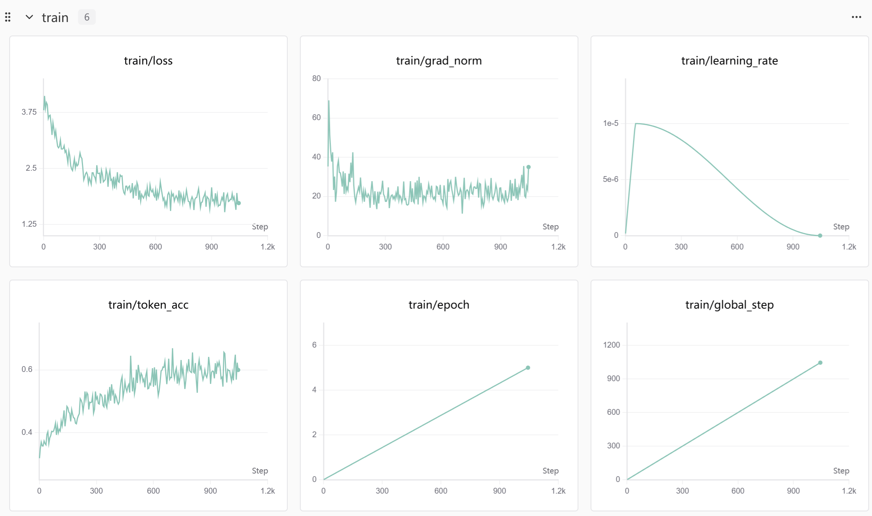872x516 pixels.
Task: Click the final data point on grad_norm chart
Action: [528, 167]
